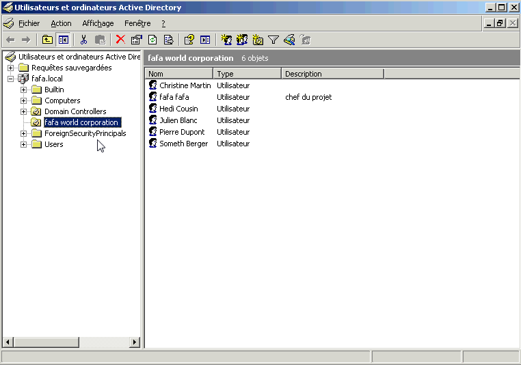Open the Affichage menu
The height and width of the screenshot is (365, 521).
click(x=98, y=23)
